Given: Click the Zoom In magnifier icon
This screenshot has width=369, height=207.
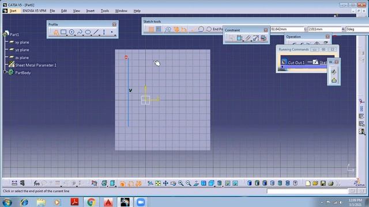Looking at the screenshot, I should tap(180, 183).
